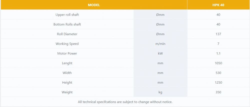This screenshot has width=250, height=107.
Task: Select the 1.1 motor power value
Action: tap(218, 53)
